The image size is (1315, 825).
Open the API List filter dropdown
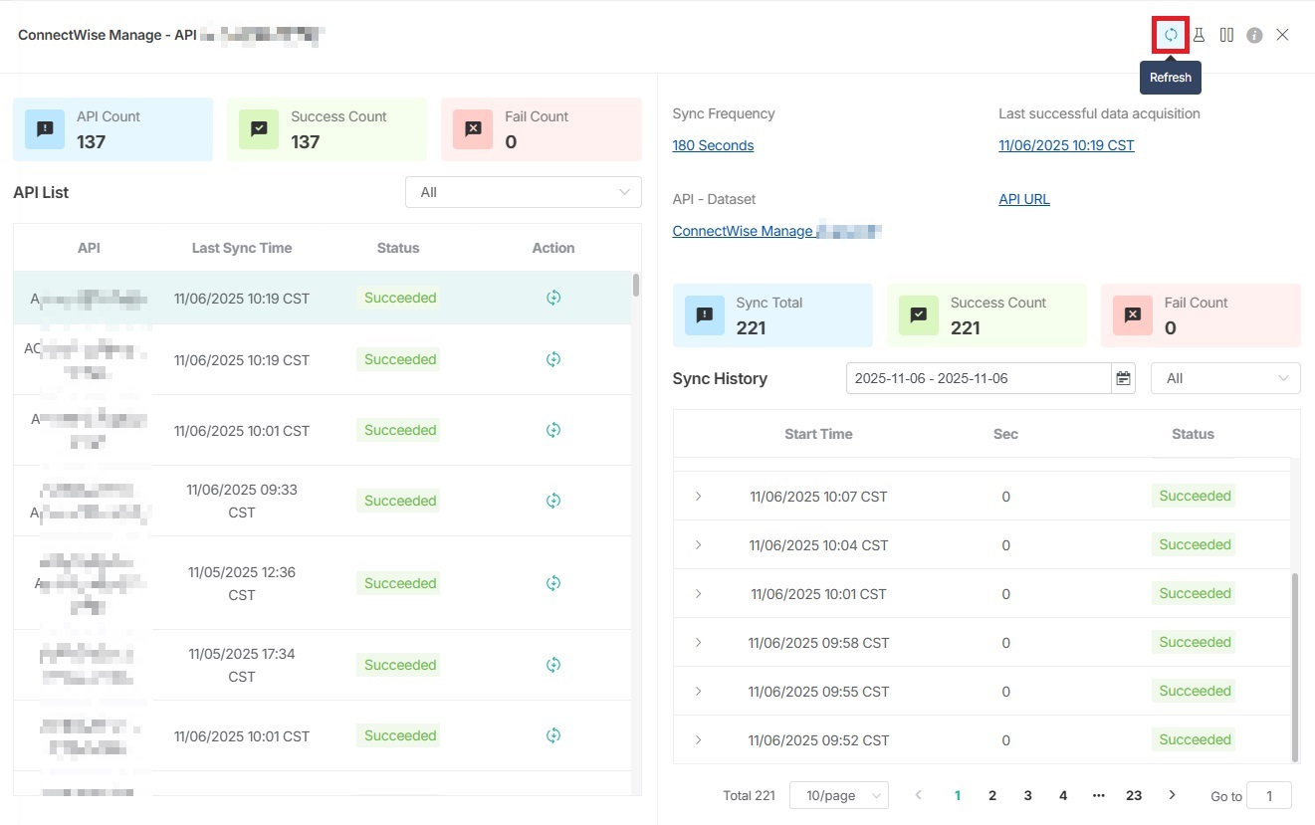523,192
